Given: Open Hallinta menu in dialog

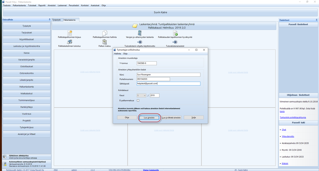Looking at the screenshot, I should click(x=118, y=54).
